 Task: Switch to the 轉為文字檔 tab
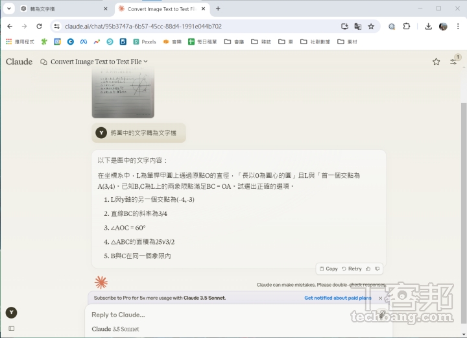pyautogui.click(x=62, y=9)
